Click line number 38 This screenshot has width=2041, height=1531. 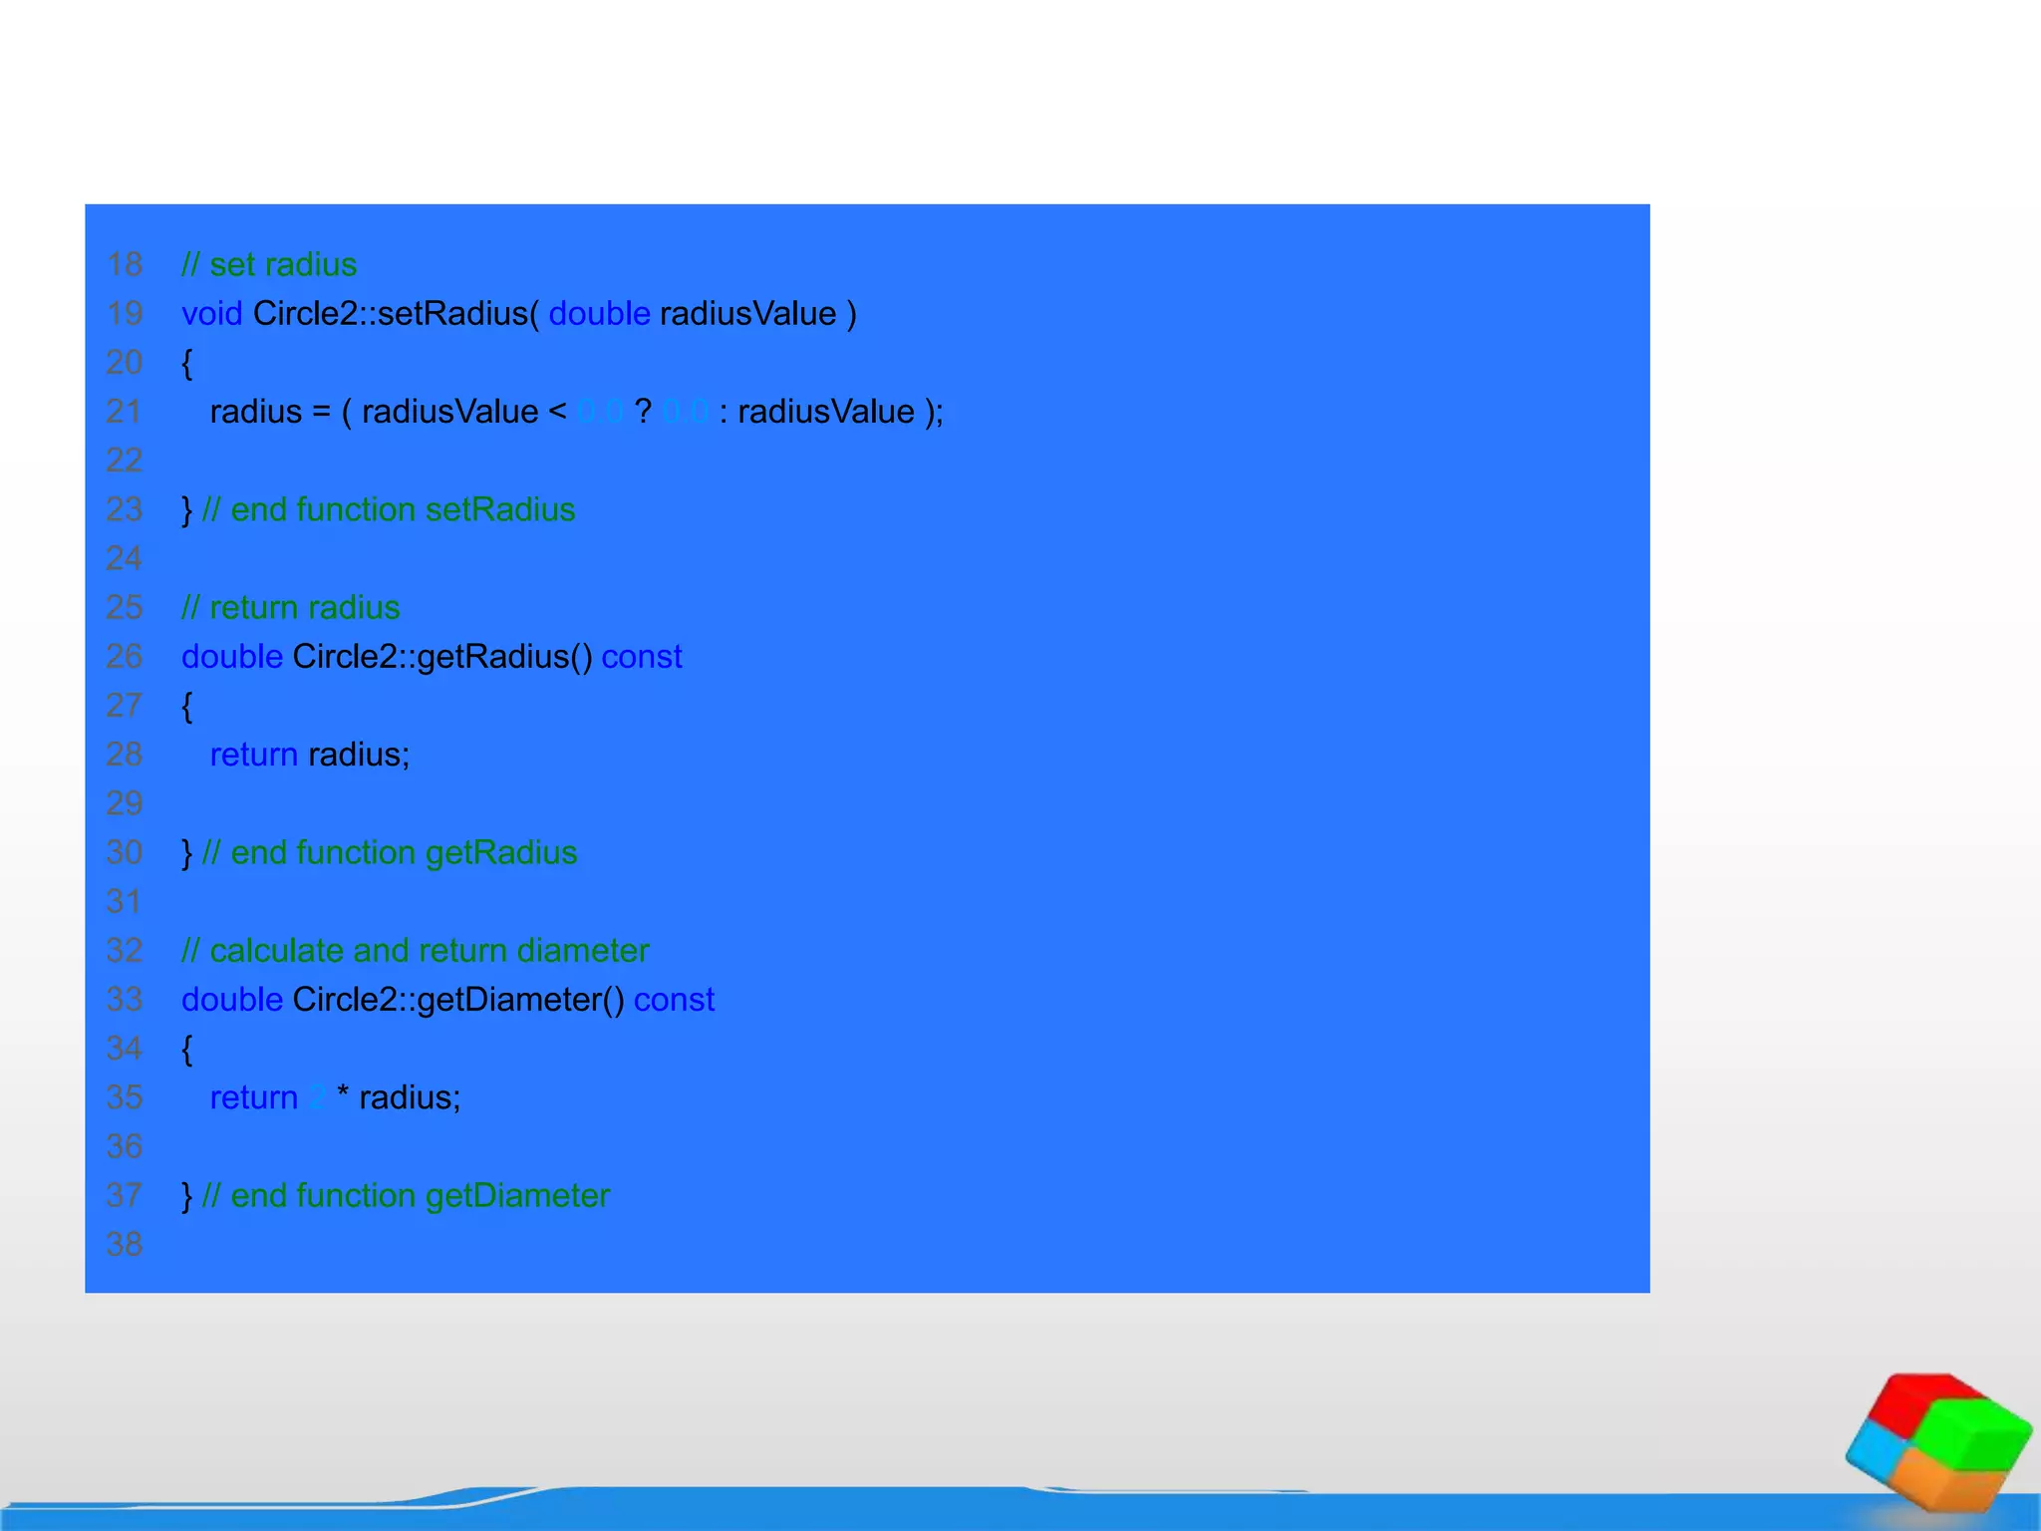[x=125, y=1245]
